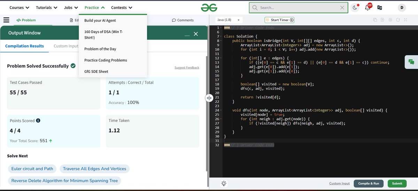The height and width of the screenshot is (191, 418).
Task: Expand the Jobs dropdown
Action: point(71,7)
